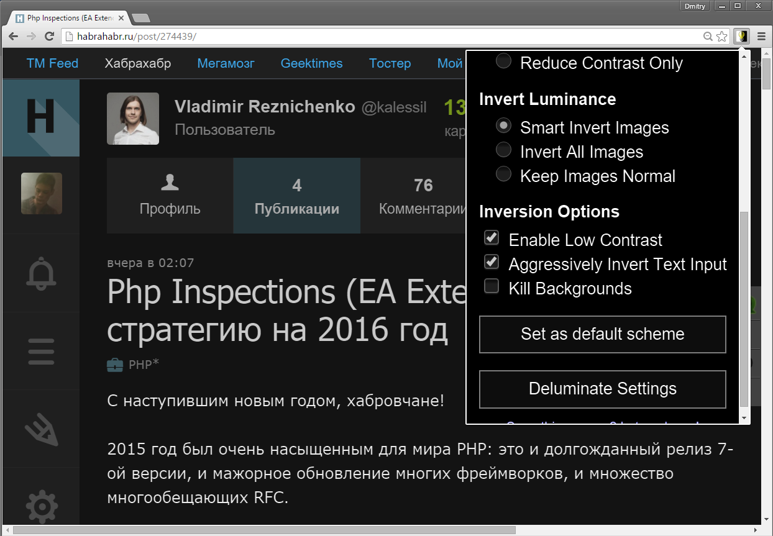Click the author name Vladimir Reznichenko
The image size is (773, 536).
[x=265, y=107]
